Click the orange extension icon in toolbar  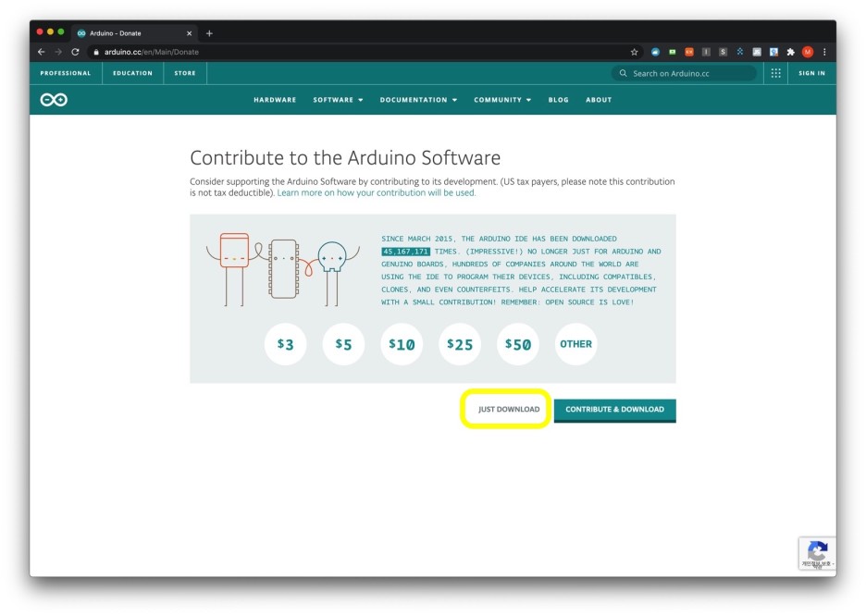click(688, 52)
